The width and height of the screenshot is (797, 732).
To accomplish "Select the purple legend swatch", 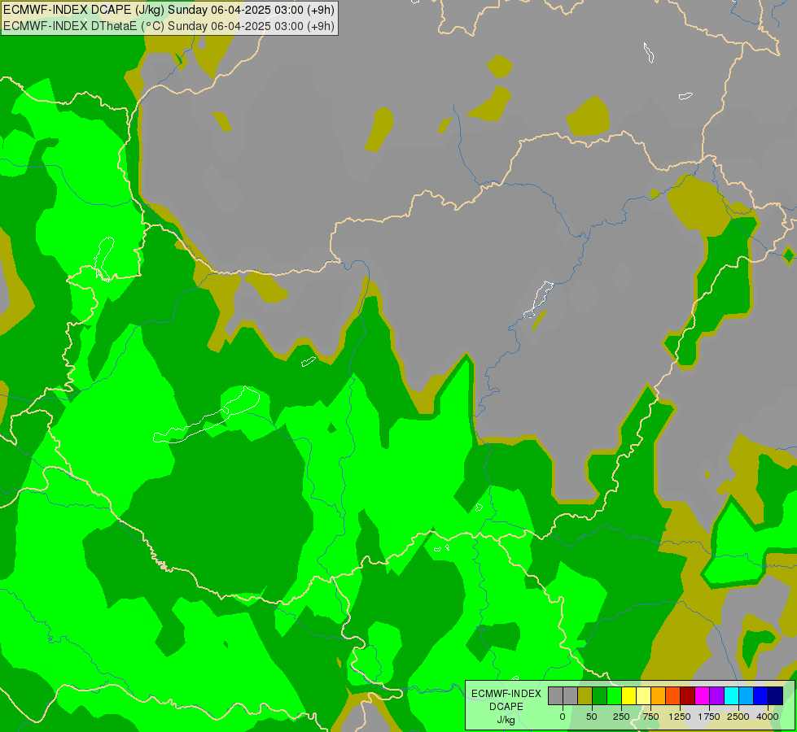I will pos(716,696).
